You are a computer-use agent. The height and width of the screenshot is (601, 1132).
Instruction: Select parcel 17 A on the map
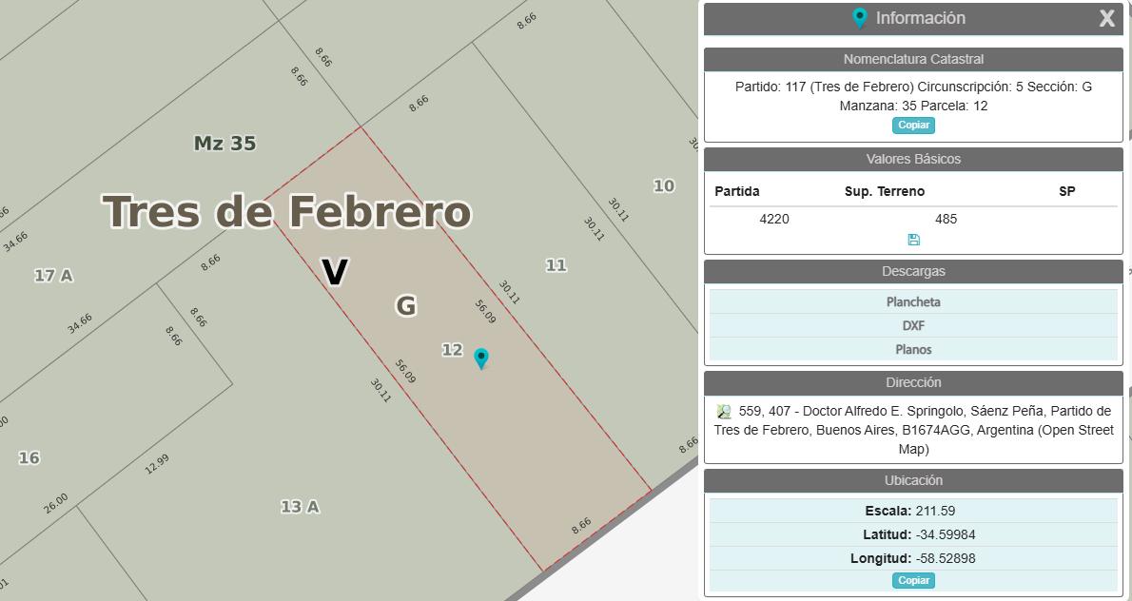pos(53,275)
